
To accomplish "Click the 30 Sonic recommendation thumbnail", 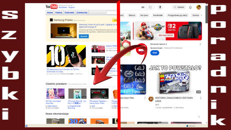I will click(x=77, y=121).
